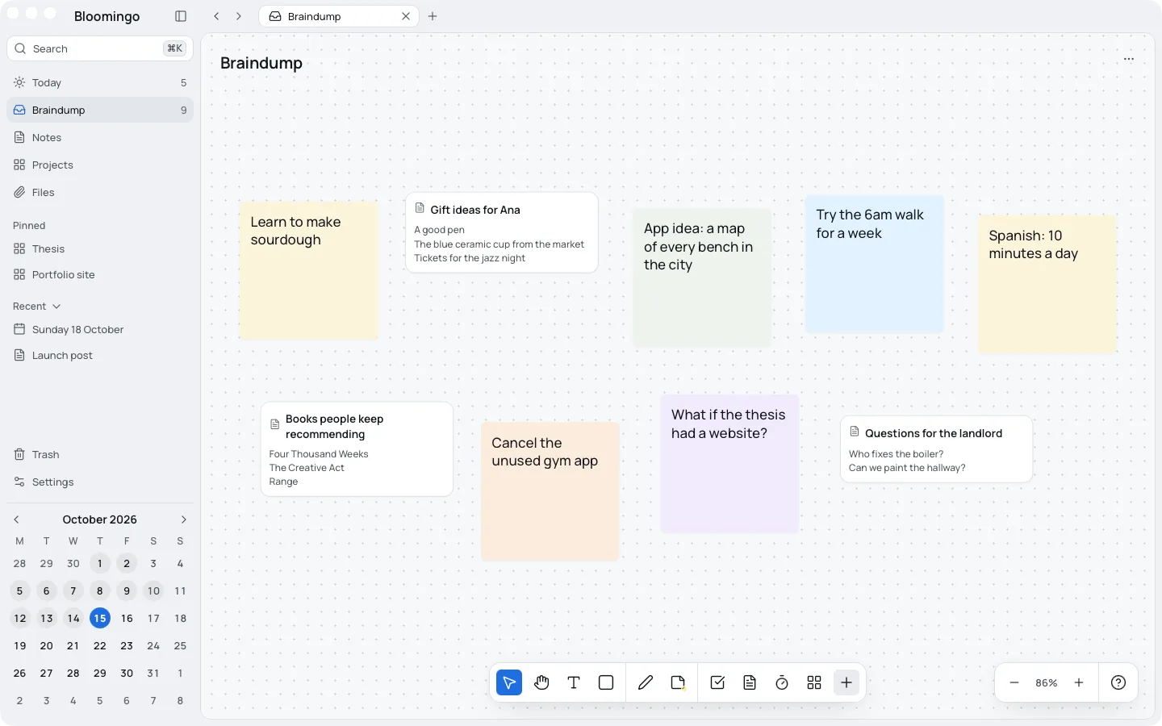
Task: Select the purple 'What if the thesis' sticky
Action: pos(729,464)
